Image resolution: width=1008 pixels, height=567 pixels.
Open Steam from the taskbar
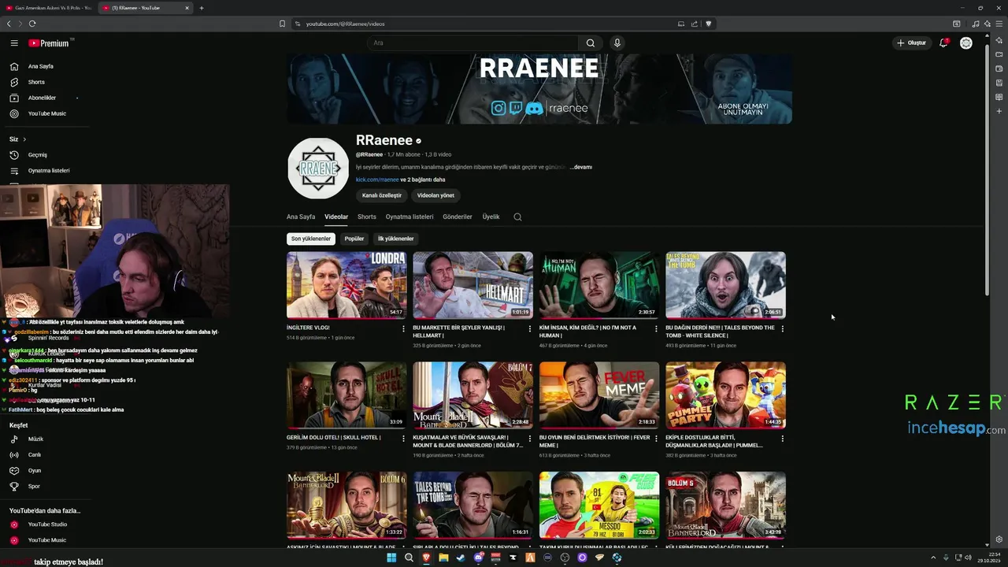[x=461, y=558]
